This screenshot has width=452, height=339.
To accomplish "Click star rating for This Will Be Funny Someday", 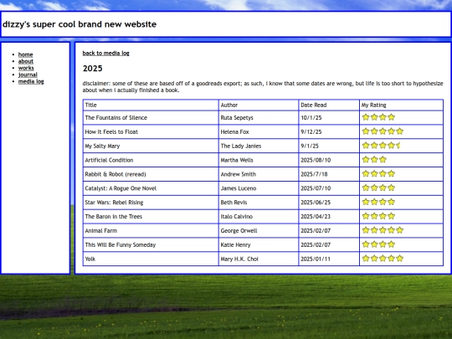I will click(x=378, y=244).
